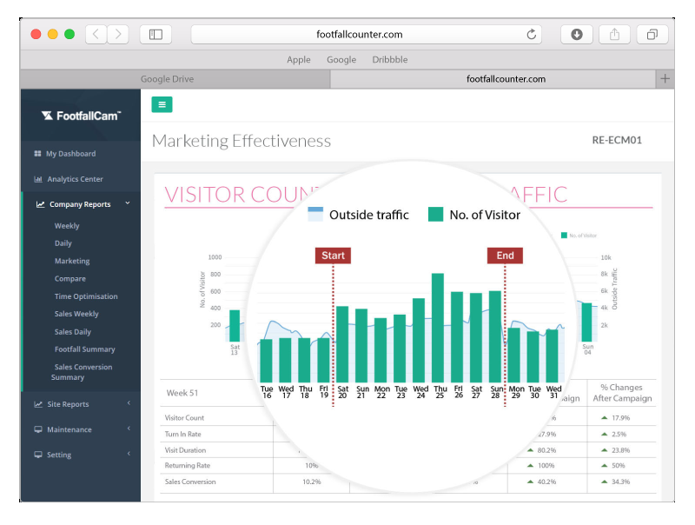Open the Dribbble bookmark link
The height and width of the screenshot is (525, 695).
(389, 60)
